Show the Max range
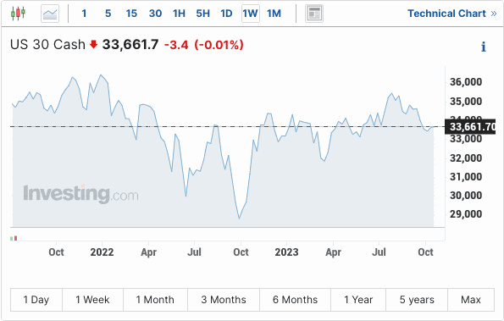 (471, 300)
